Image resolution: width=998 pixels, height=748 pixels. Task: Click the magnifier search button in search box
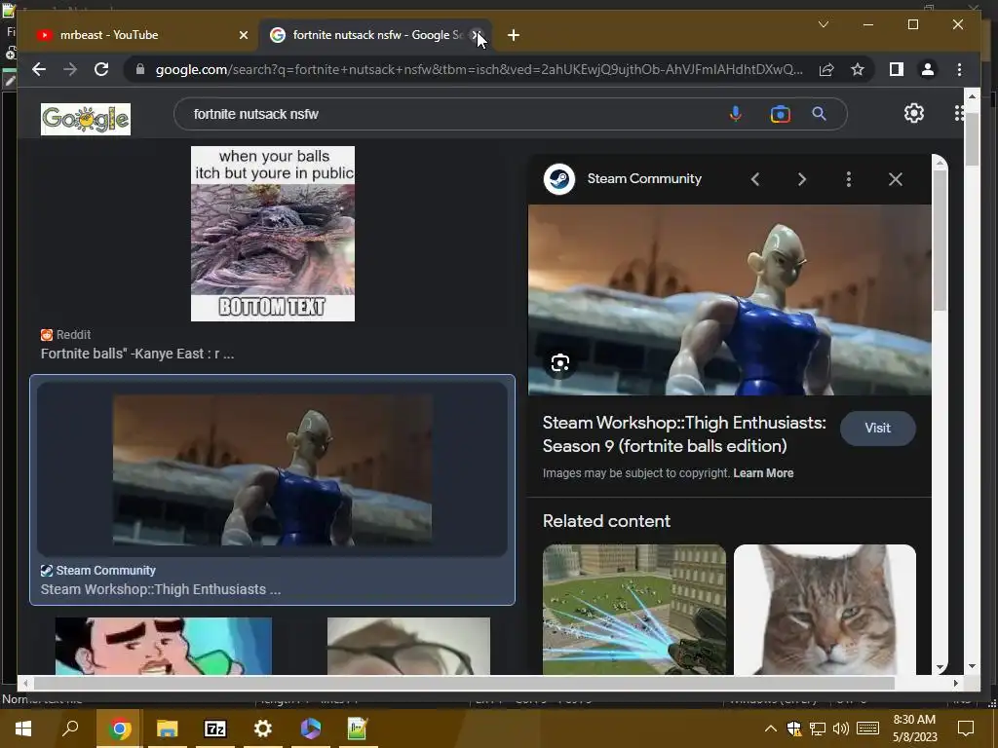click(819, 114)
